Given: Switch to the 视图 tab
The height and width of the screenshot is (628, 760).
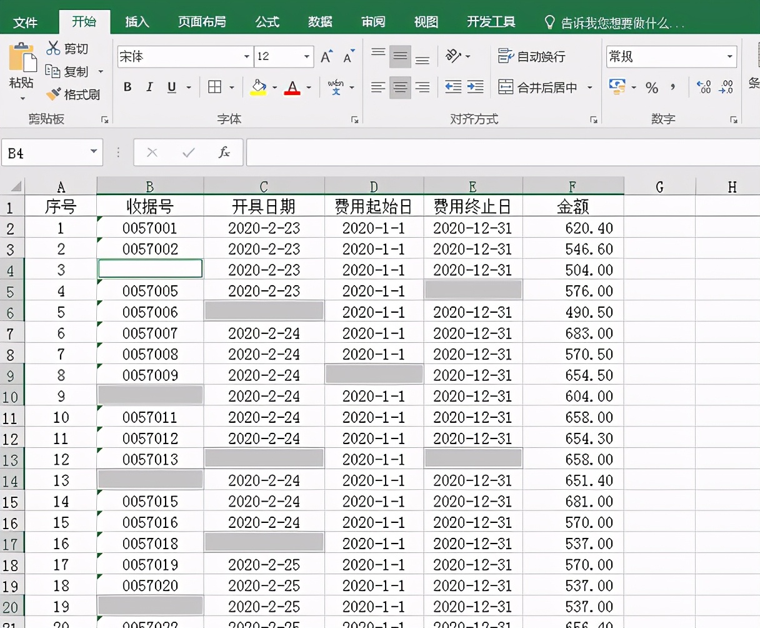Looking at the screenshot, I should [x=426, y=22].
